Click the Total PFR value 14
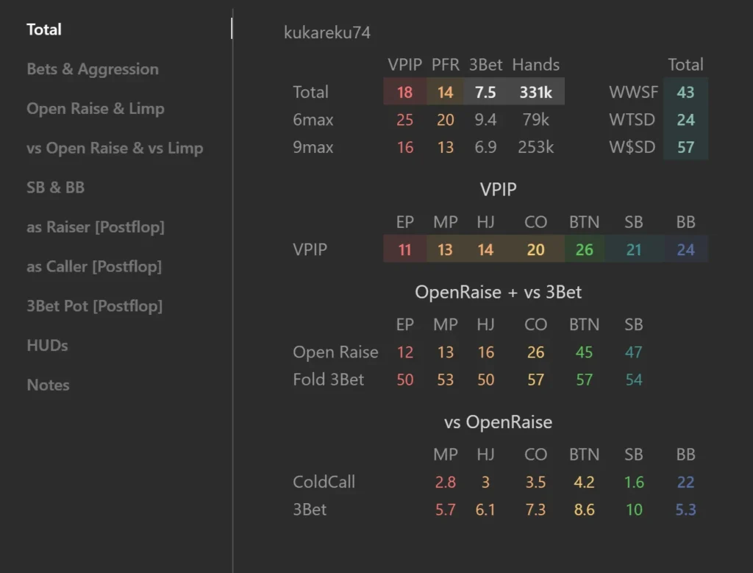This screenshot has height=573, width=753. pos(445,91)
